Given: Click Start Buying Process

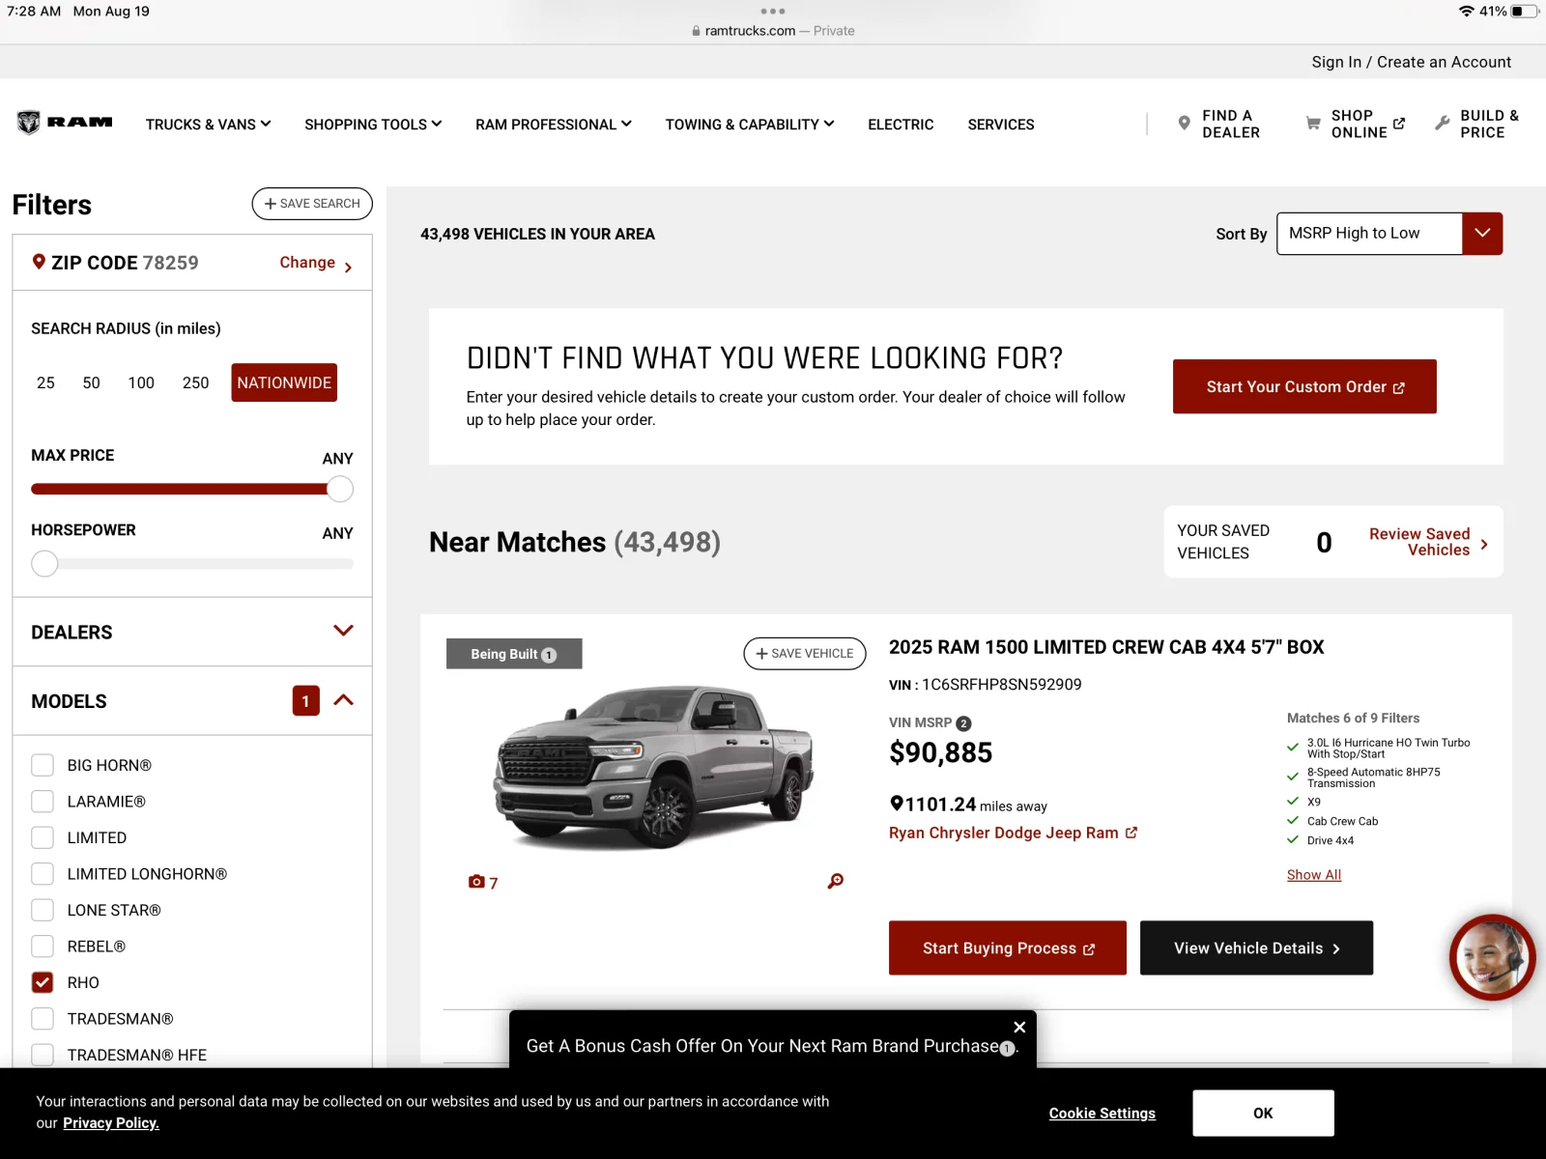Looking at the screenshot, I should pos(1008,947).
